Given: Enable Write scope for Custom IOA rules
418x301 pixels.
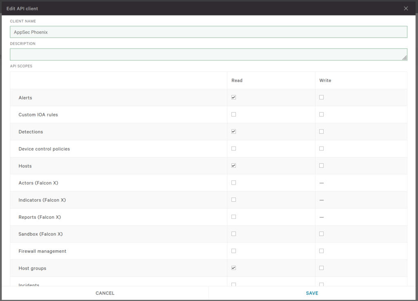Looking at the screenshot, I should [322, 114].
